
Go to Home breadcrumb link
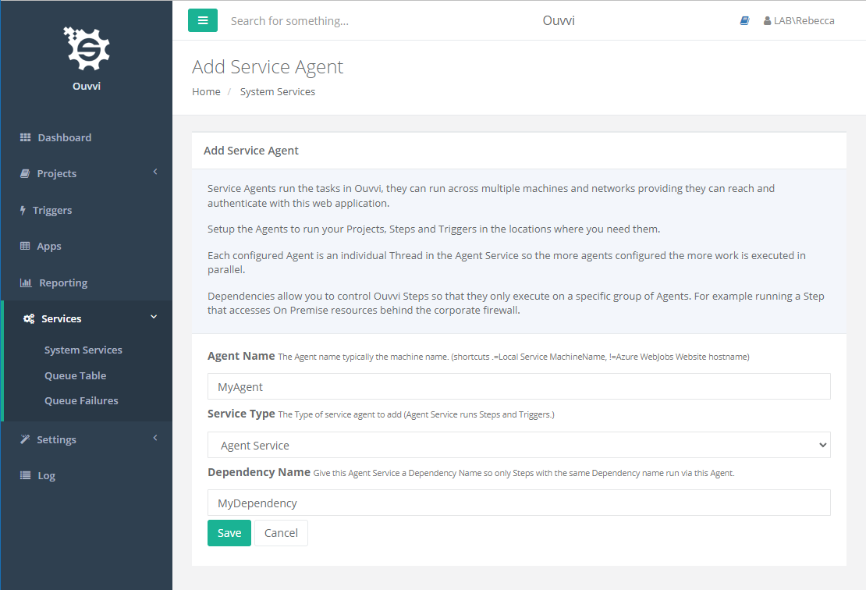point(206,92)
